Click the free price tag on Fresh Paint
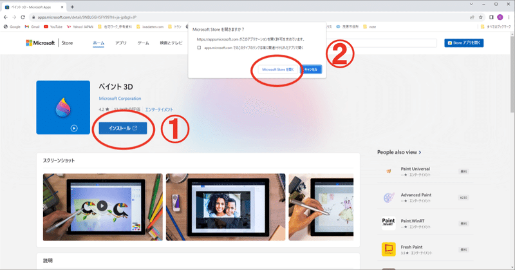515x270 pixels. [464, 249]
